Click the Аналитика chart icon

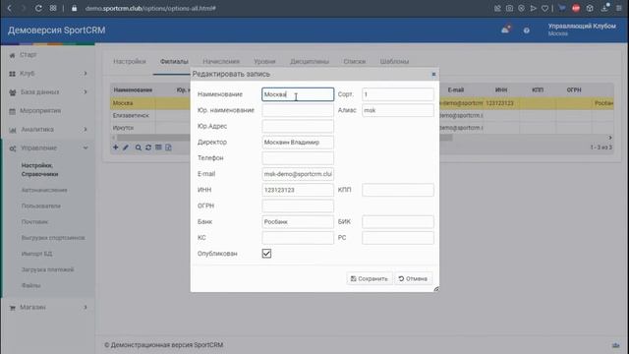[x=13, y=130]
